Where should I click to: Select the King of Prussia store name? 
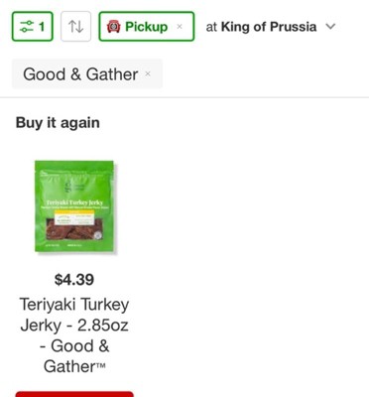point(269,27)
